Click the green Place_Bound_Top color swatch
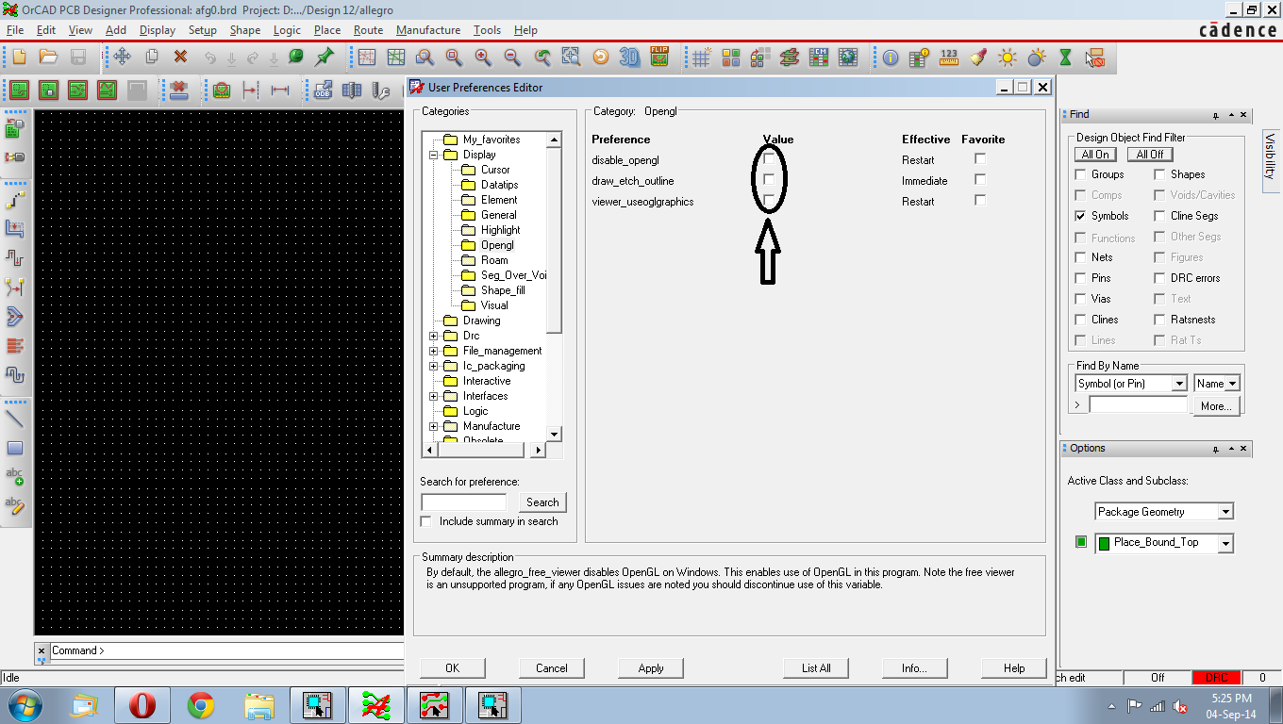 tap(1081, 542)
